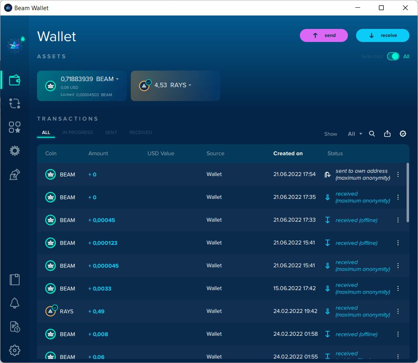Open payment proof verification icon
Image resolution: width=418 pixels, height=363 pixels.
(403, 133)
